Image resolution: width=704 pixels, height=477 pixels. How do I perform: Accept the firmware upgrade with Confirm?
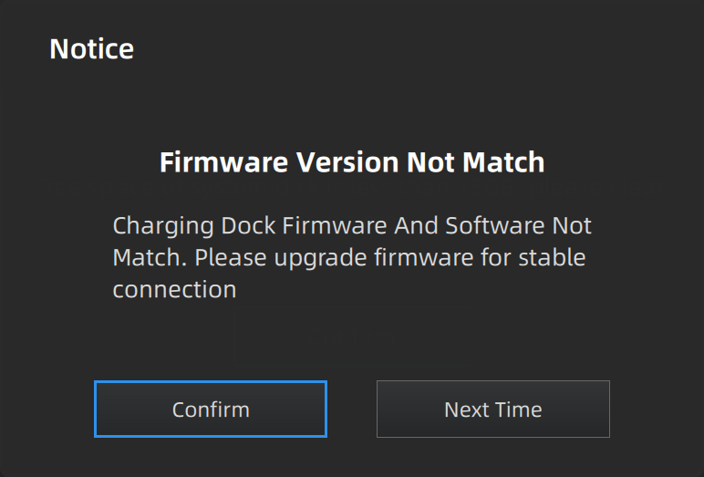point(210,410)
